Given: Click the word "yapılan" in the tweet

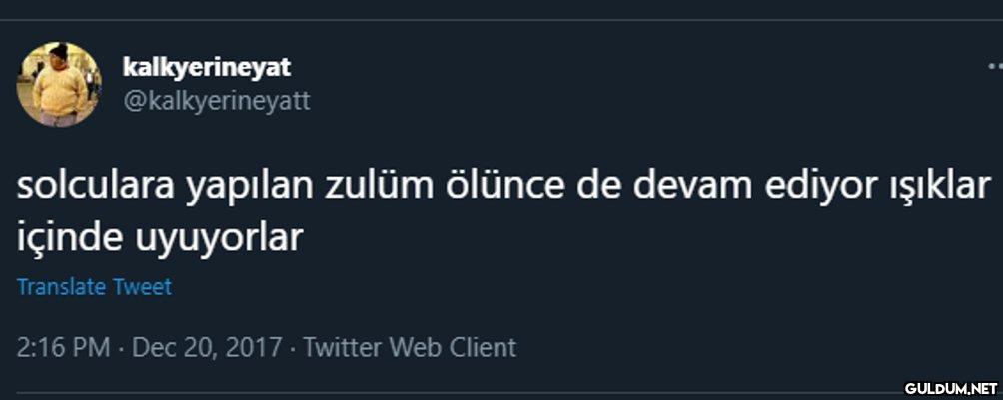Looking at the screenshot, I should click(251, 189).
